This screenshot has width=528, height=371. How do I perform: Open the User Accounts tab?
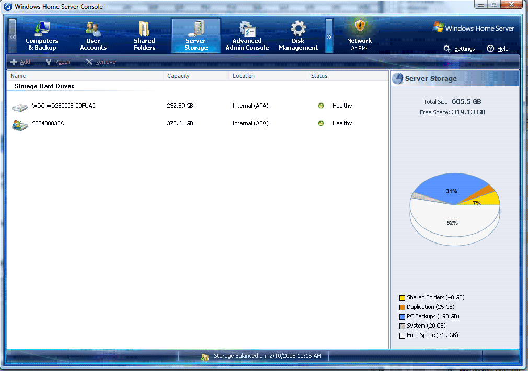93,36
